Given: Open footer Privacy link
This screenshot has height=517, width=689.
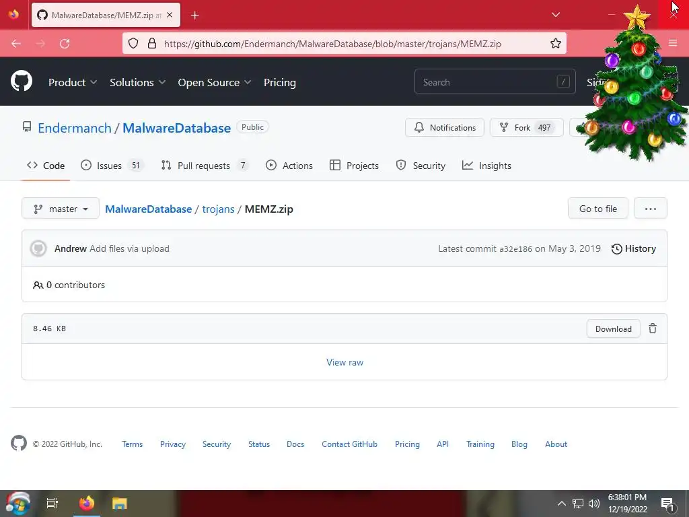Looking at the screenshot, I should (173, 444).
